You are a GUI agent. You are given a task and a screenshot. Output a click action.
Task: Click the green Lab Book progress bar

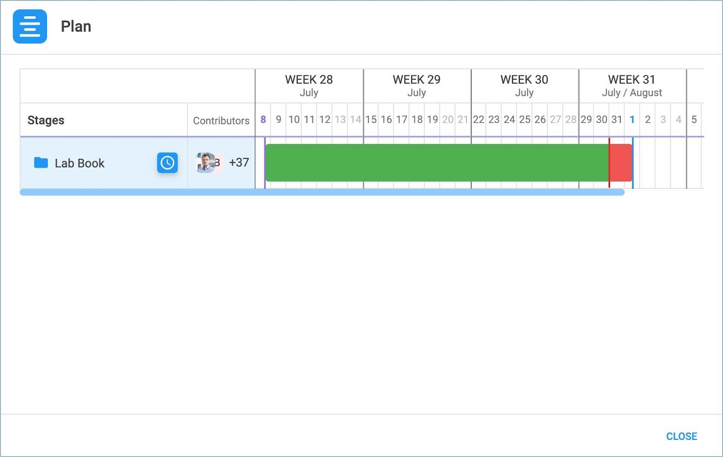coord(437,163)
